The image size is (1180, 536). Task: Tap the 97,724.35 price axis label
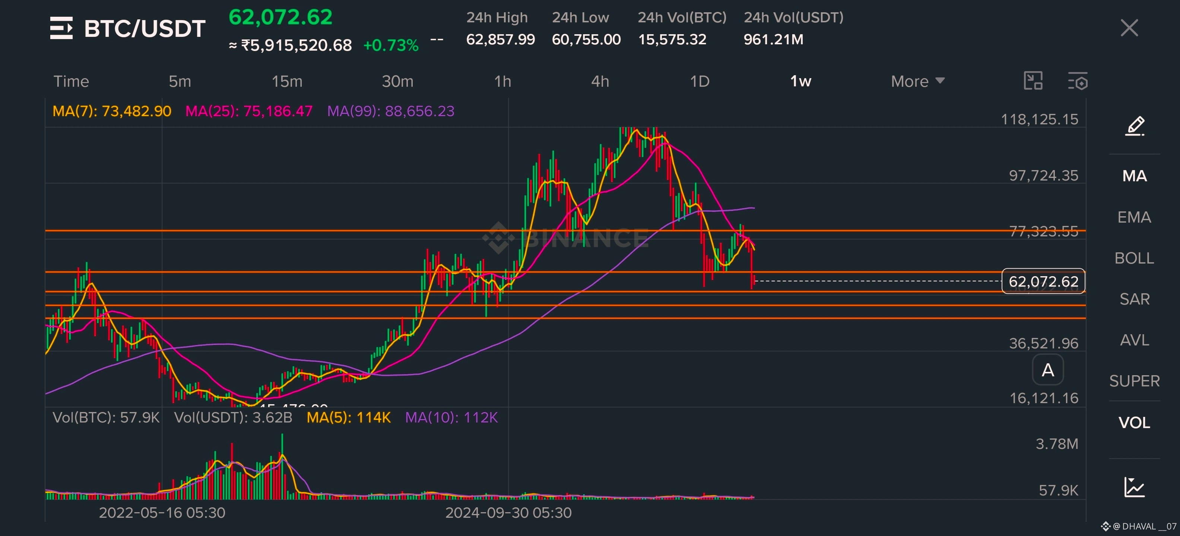coord(1044,175)
